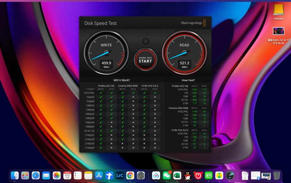
Task: Click the Blackmagicdesign logo
Action: point(194,23)
